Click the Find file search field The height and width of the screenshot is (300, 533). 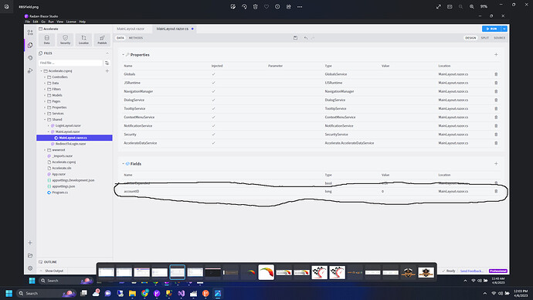pos(70,63)
